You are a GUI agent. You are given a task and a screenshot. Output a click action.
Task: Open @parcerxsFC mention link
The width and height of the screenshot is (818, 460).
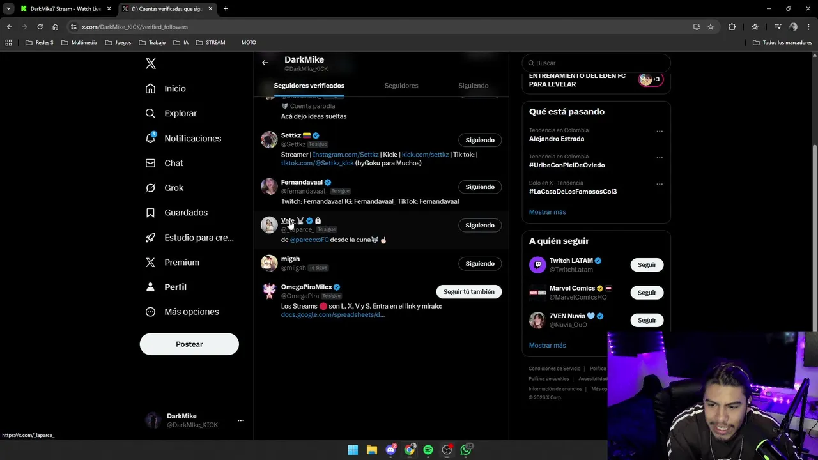[309, 240]
